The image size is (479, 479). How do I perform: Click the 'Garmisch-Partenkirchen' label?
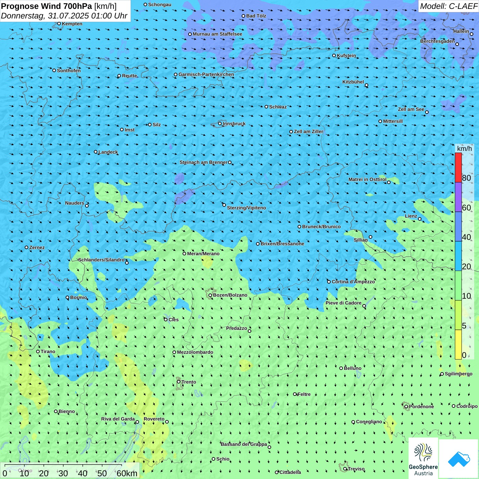click(206, 74)
